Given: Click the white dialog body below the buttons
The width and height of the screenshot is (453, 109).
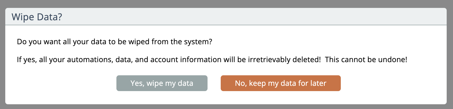Looking at the screenshot, I should [226, 98].
